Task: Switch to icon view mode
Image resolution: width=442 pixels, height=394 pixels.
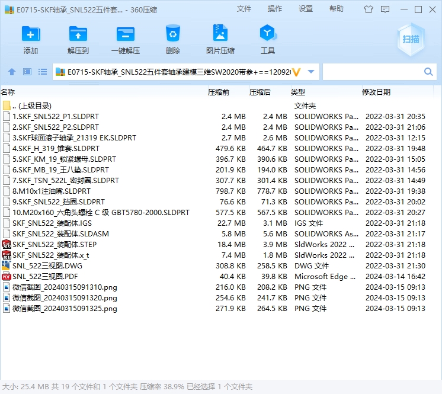Action: coord(27,72)
